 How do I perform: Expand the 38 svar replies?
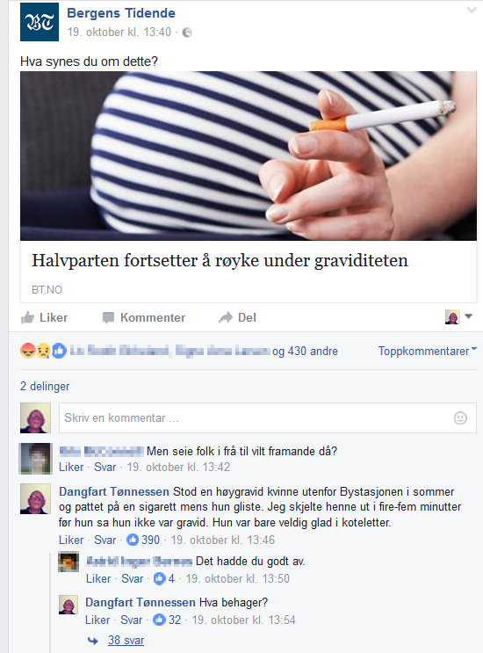click(x=126, y=640)
